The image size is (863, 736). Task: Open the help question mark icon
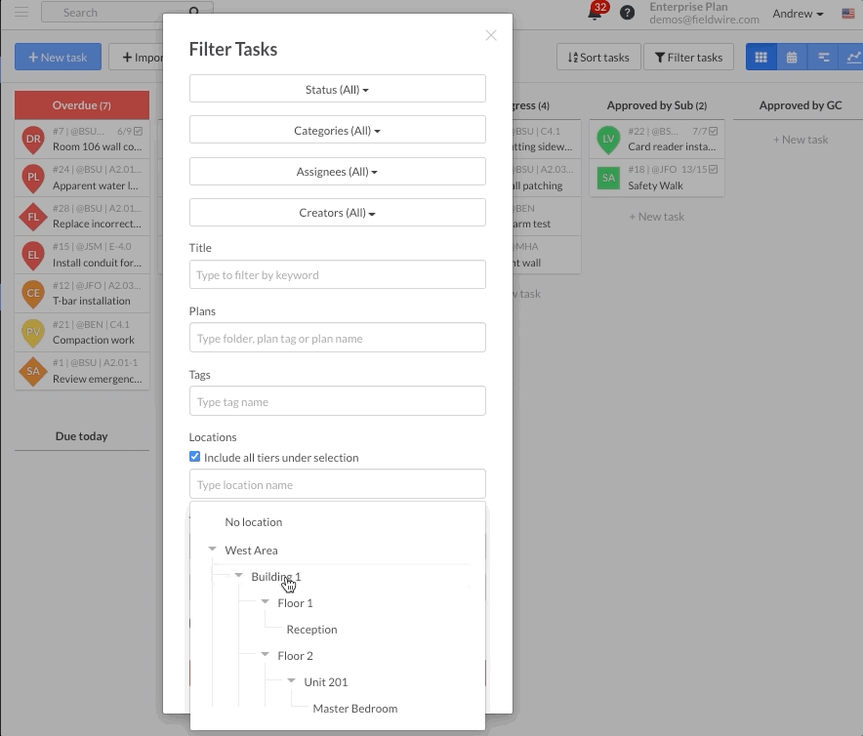point(628,13)
